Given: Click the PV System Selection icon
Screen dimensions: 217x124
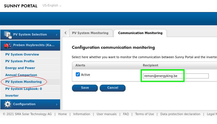Looking at the screenshot, I should pyautogui.click(x=8, y=35).
